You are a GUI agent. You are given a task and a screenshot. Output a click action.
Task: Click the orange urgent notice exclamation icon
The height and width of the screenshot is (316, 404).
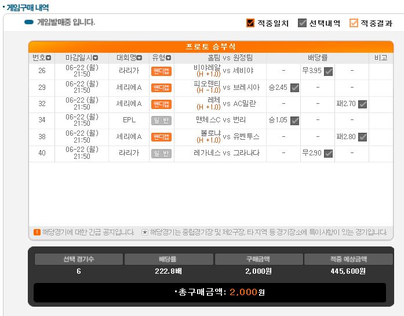coord(37,233)
